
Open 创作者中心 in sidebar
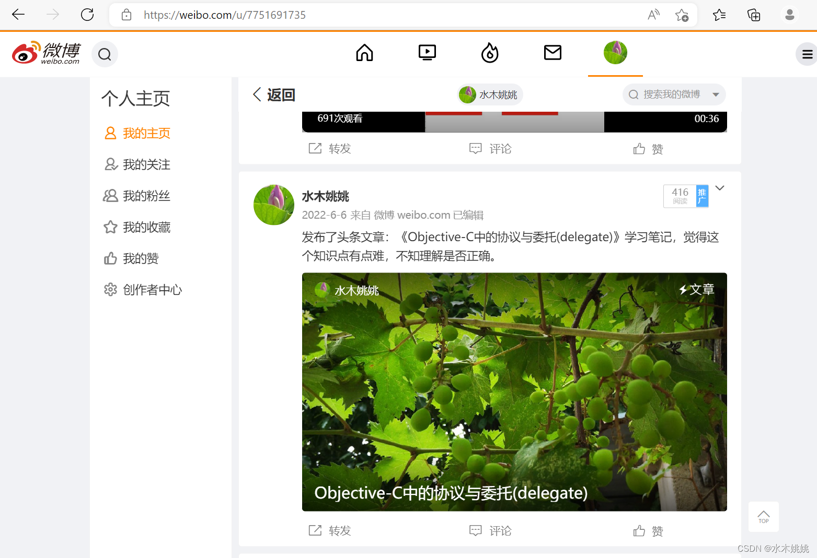143,290
